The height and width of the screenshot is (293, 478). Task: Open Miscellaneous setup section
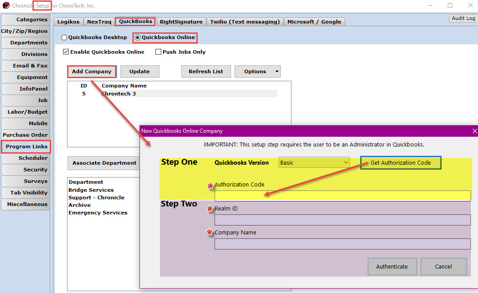[26, 204]
